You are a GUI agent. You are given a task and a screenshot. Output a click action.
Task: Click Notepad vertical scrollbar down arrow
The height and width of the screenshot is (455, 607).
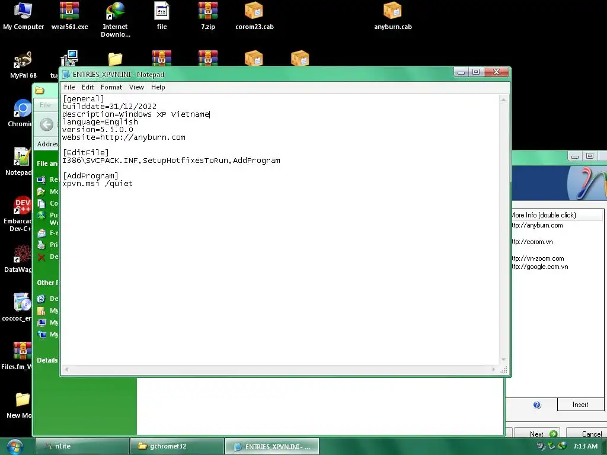pos(504,360)
